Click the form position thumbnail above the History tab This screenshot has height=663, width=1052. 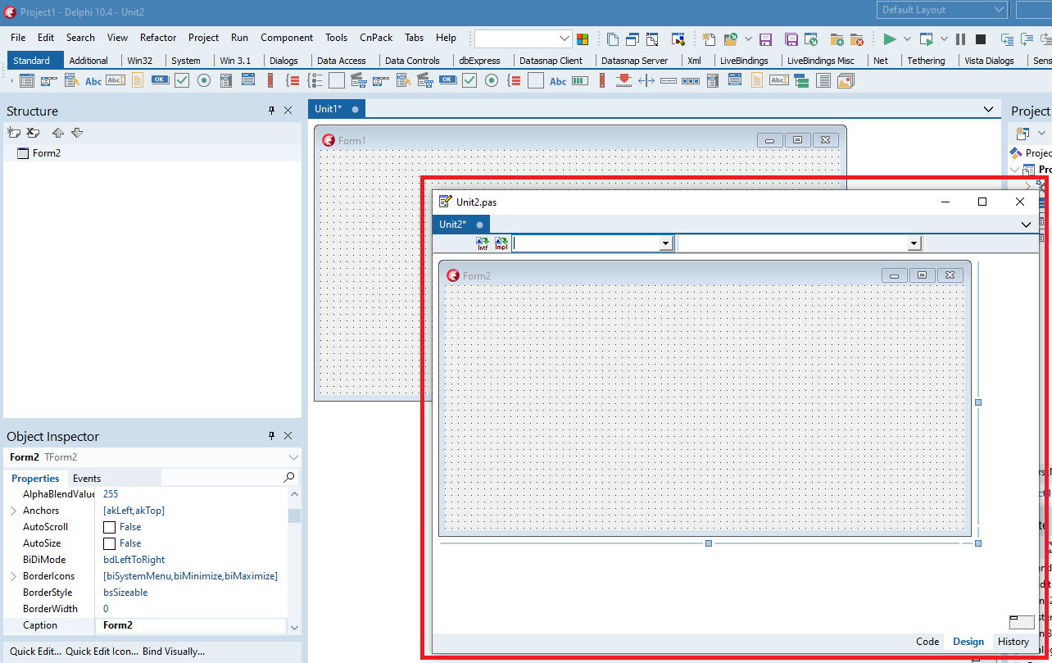pyautogui.click(x=1021, y=622)
